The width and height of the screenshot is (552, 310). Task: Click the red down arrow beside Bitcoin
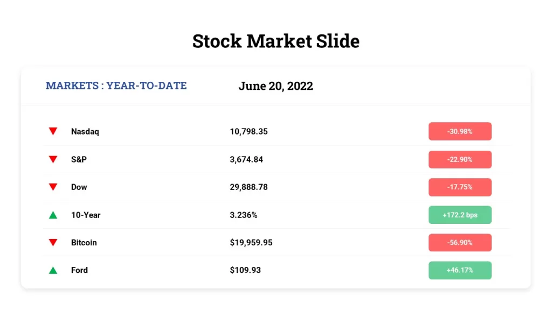(53, 242)
